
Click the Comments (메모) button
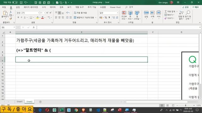[196, 7]
